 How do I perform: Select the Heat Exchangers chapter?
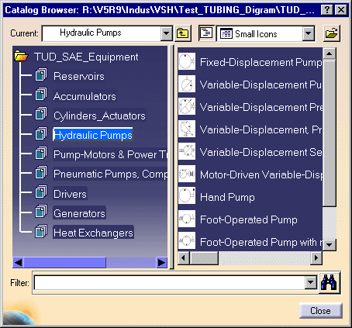93,233
